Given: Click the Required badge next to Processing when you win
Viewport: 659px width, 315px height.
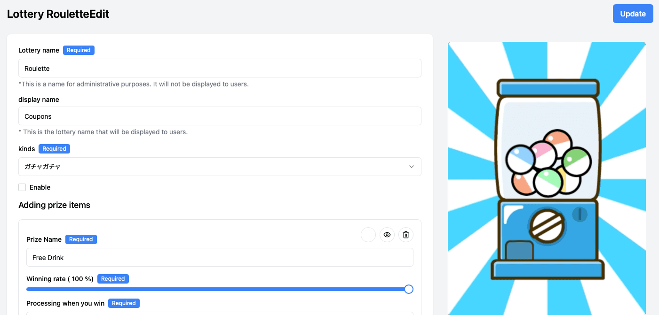Looking at the screenshot, I should (x=124, y=303).
